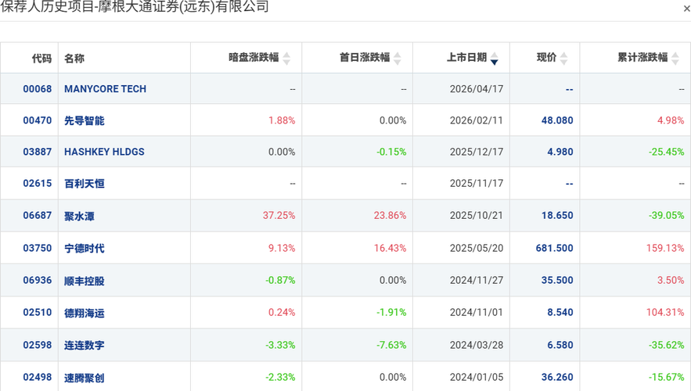Viewport: 691px width, 391px height.
Task: Select listing date 2025/11/17
Action: pos(477,183)
